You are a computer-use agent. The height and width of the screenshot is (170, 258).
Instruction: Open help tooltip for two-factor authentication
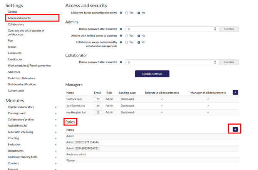(121, 13)
